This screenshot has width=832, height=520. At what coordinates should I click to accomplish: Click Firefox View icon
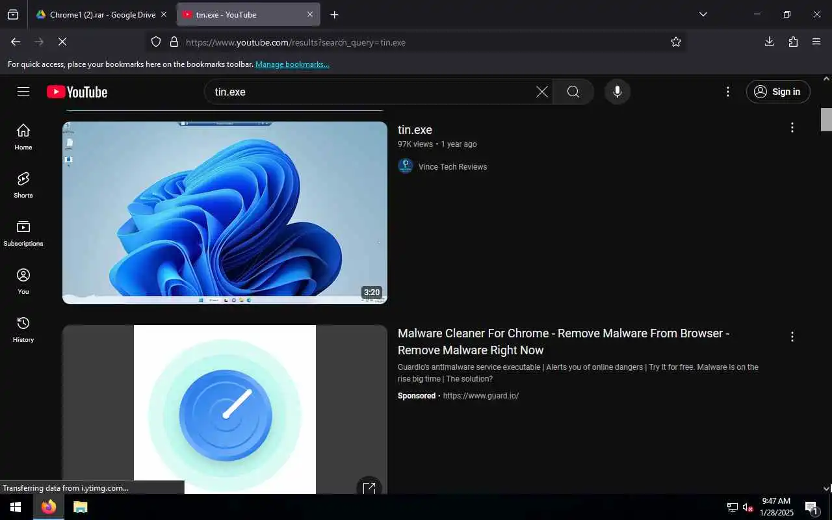pyautogui.click(x=13, y=14)
